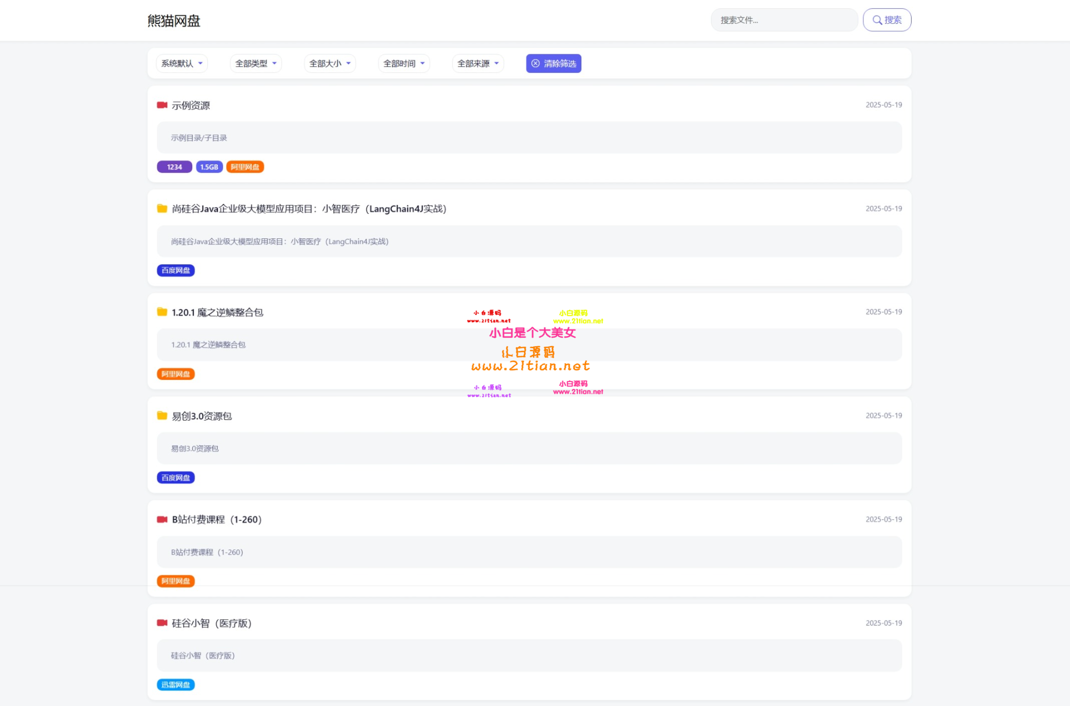Open the 易创3.0资源包 title link
Image resolution: width=1070 pixels, height=706 pixels.
pos(201,416)
